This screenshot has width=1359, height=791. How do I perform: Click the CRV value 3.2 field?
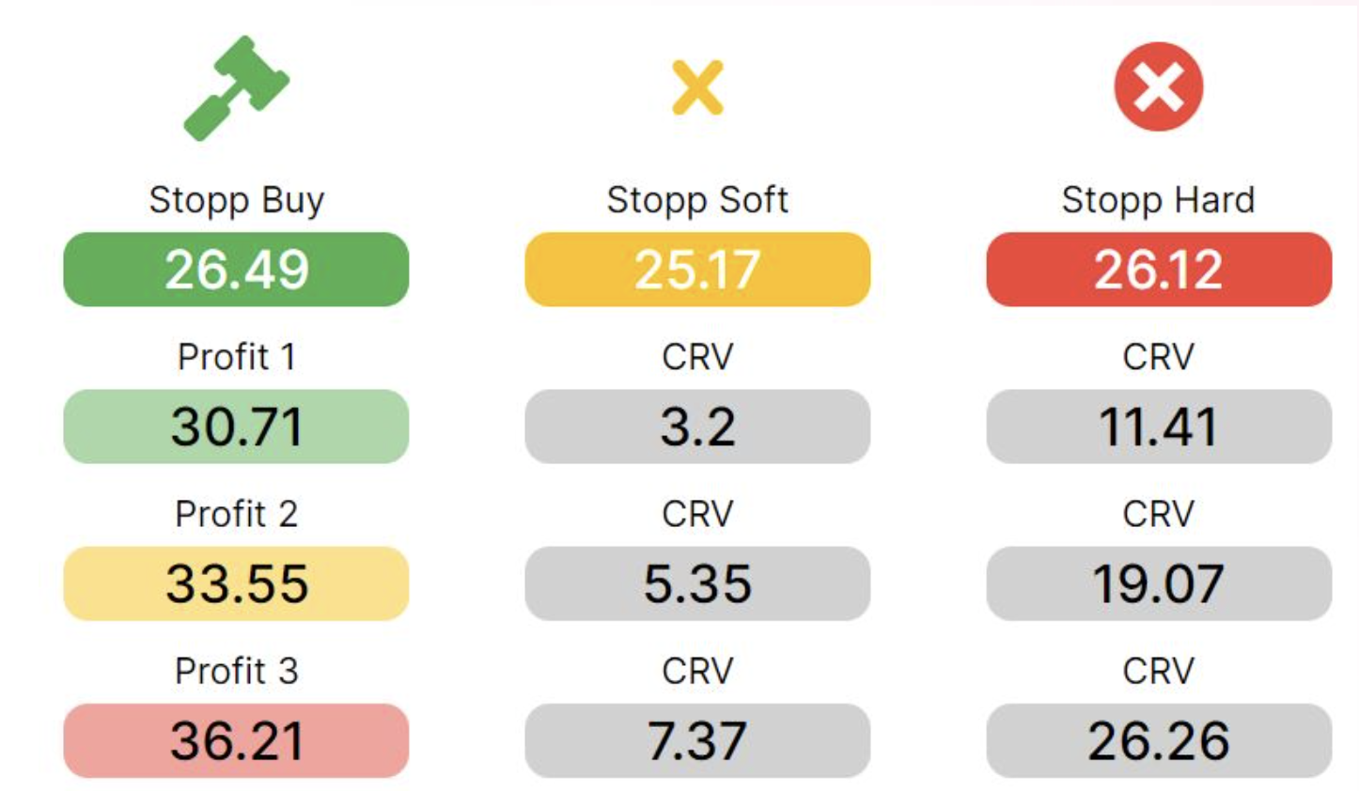pos(697,427)
